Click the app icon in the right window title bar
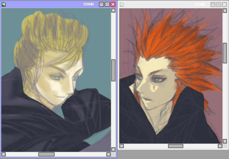 point(122,5)
